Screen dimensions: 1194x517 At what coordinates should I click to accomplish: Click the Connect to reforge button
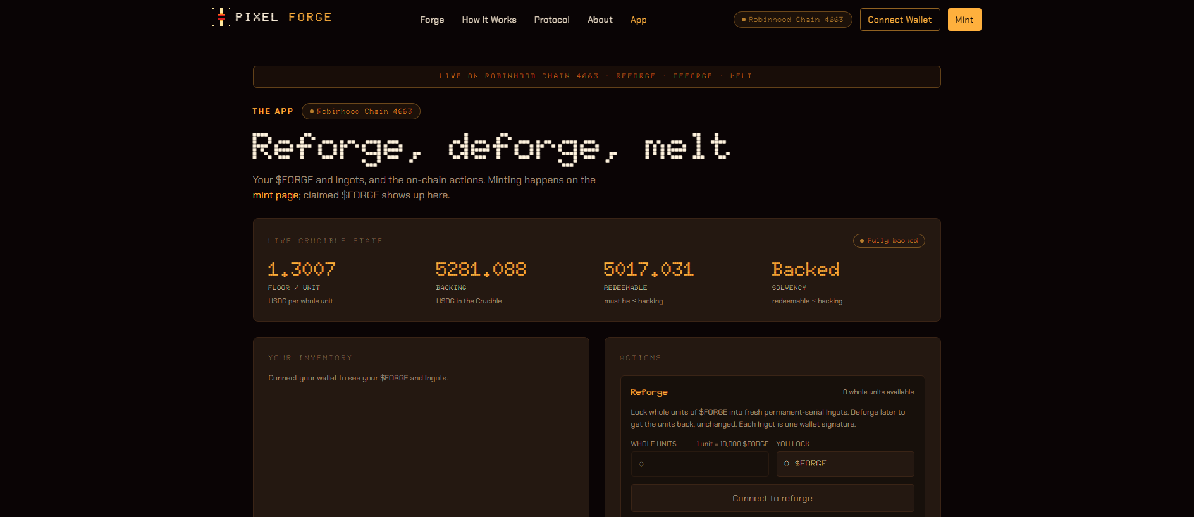coord(772,498)
